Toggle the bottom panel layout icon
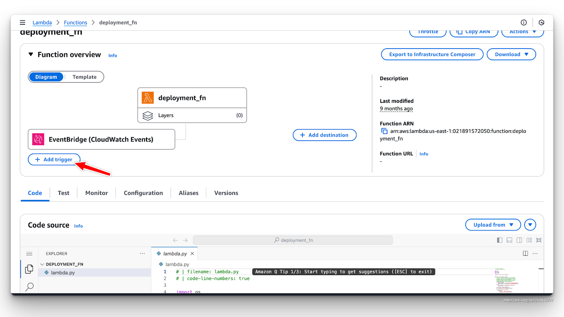The height and width of the screenshot is (317, 564). tap(509, 240)
